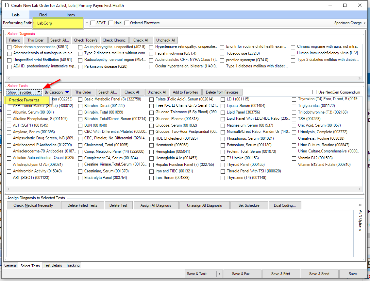370x281 pixels.
Task: Click This Order in Select Tests
Action: [83, 92]
